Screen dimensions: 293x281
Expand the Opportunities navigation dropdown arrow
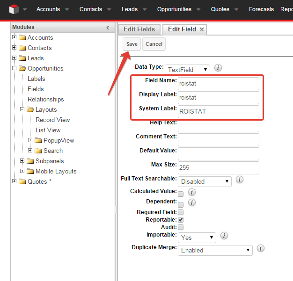pyautogui.click(x=198, y=9)
